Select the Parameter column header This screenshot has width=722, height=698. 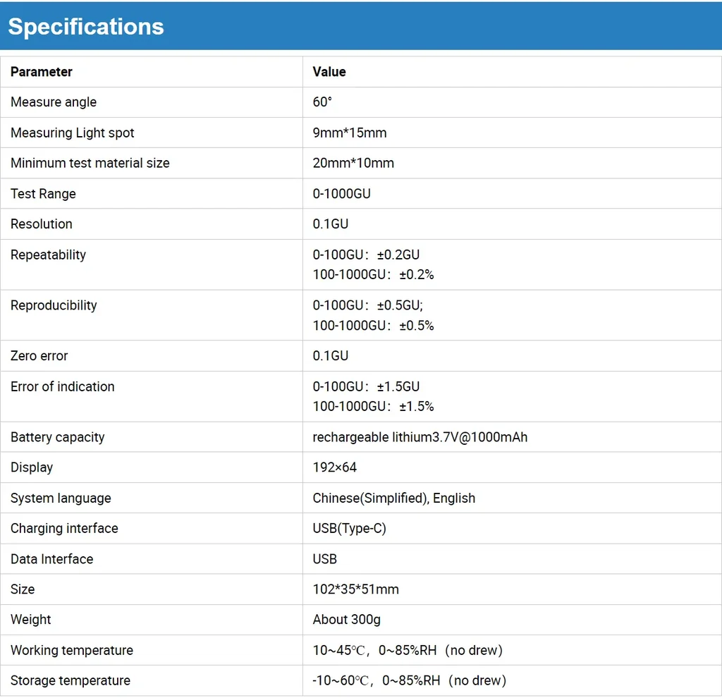pos(42,72)
